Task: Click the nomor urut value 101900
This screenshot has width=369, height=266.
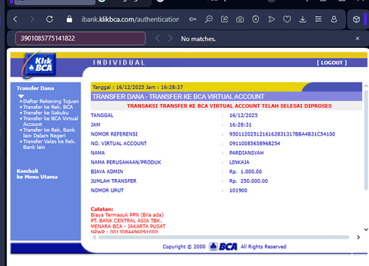Action: [x=238, y=190]
